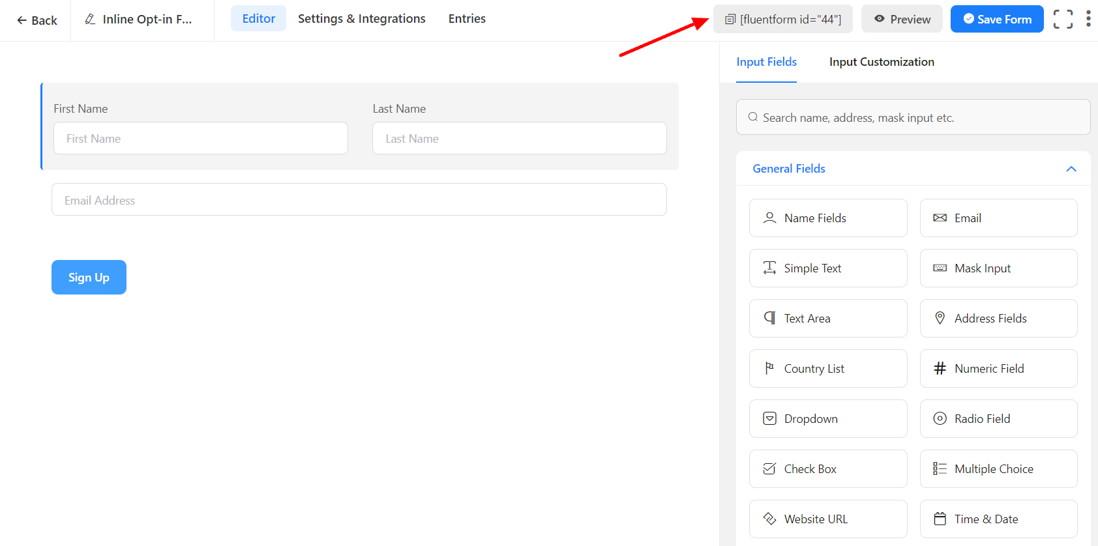1098x546 pixels.
Task: Switch to Input Customization tab
Action: 882,62
